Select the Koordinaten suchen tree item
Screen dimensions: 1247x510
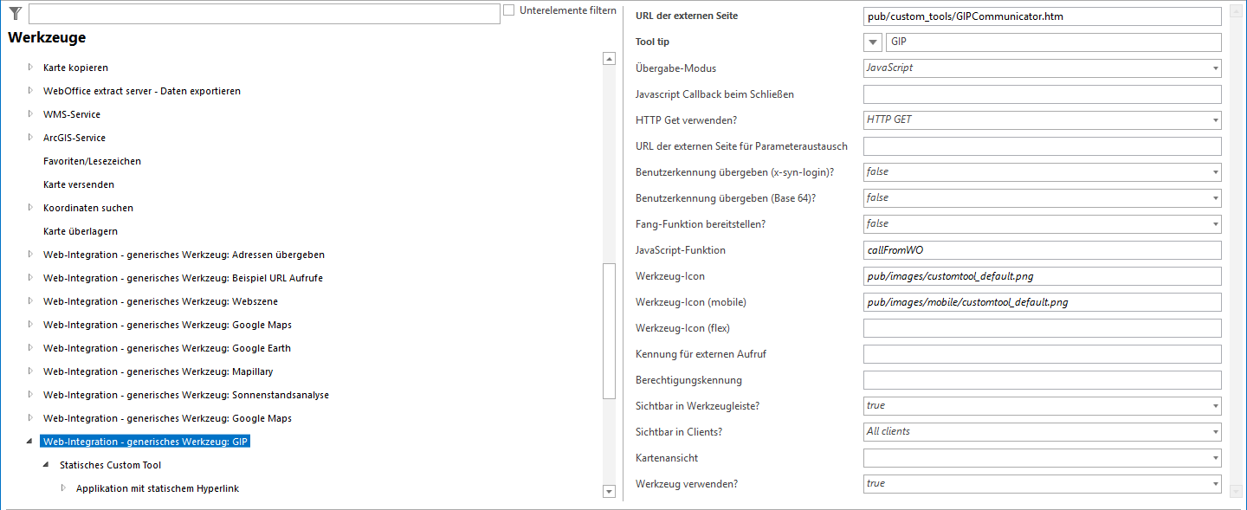[88, 207]
